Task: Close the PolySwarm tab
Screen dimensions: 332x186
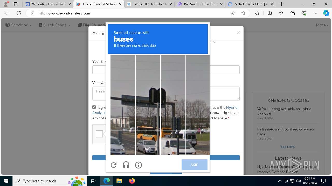Action: coord(221,4)
